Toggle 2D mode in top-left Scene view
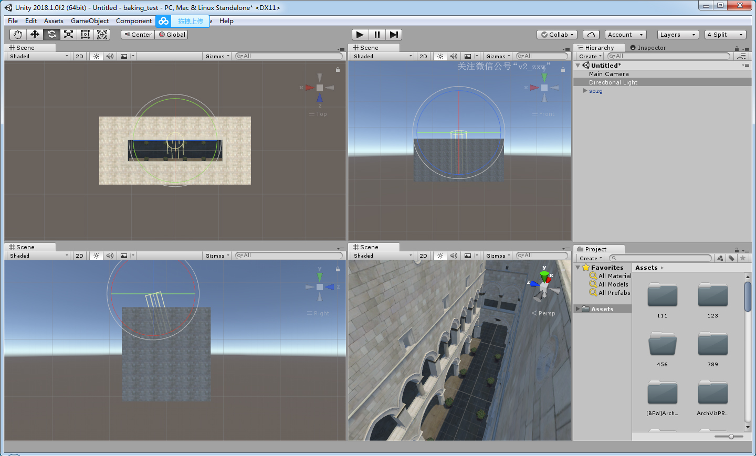 pos(79,56)
